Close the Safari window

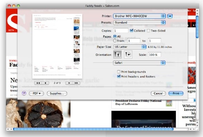[x=9, y=6]
